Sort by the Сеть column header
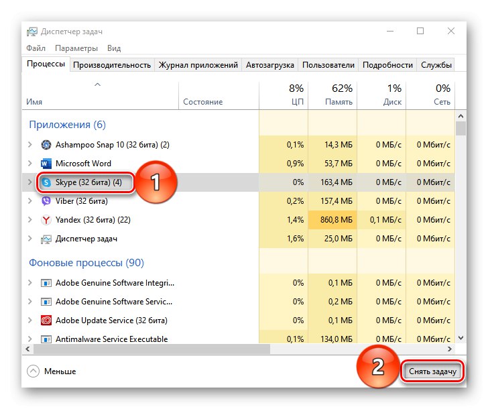 point(430,96)
